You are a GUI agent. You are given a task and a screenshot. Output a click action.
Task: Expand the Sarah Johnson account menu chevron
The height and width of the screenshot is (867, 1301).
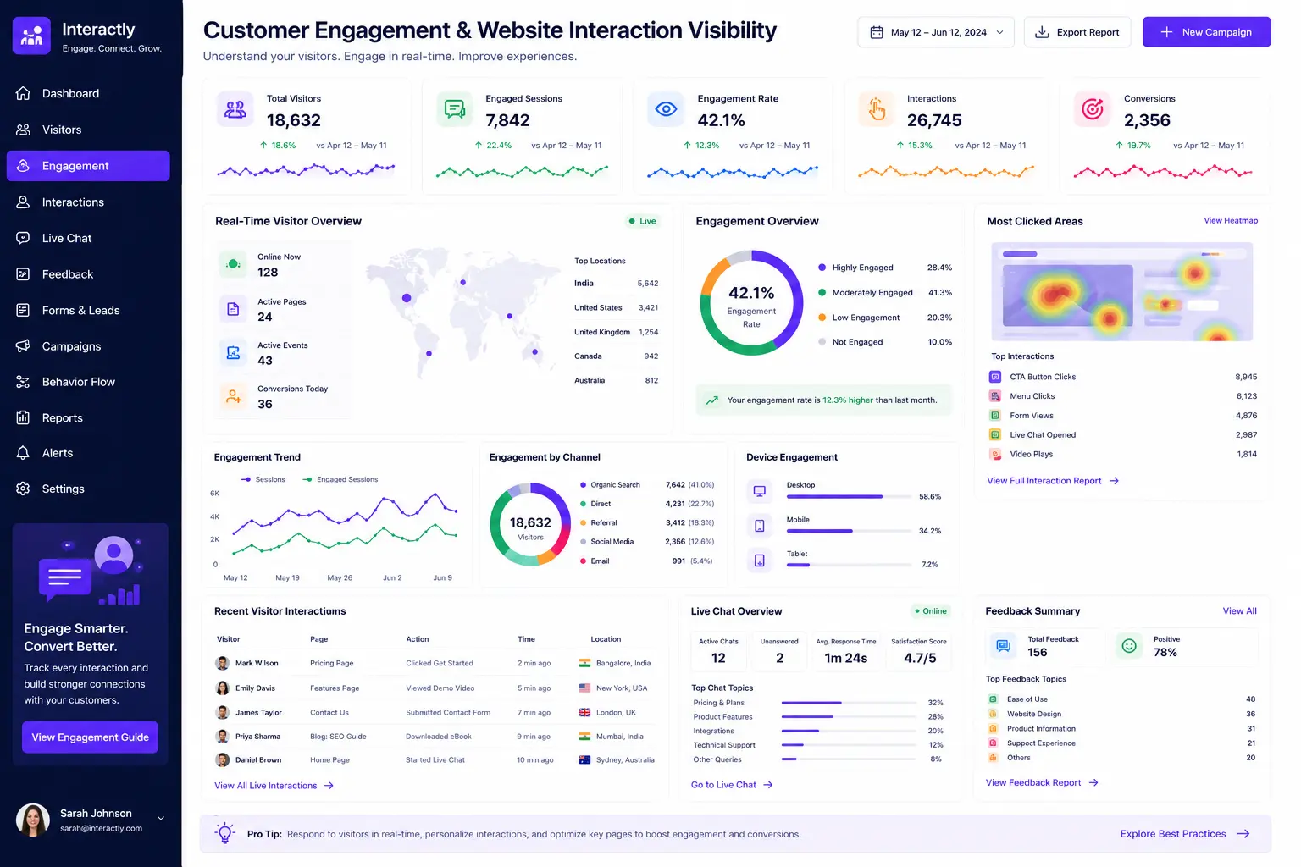tap(161, 819)
